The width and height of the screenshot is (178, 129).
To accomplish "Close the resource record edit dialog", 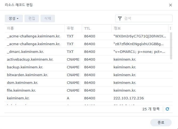I will click(171, 5).
